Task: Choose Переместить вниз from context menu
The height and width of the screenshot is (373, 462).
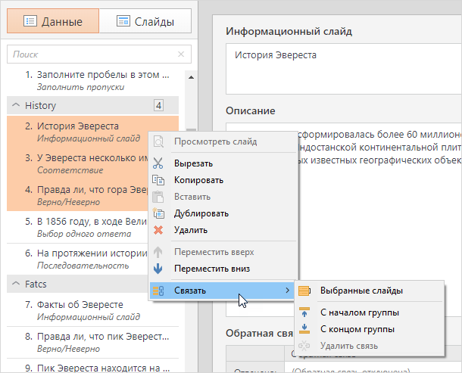Action: [x=223, y=269]
